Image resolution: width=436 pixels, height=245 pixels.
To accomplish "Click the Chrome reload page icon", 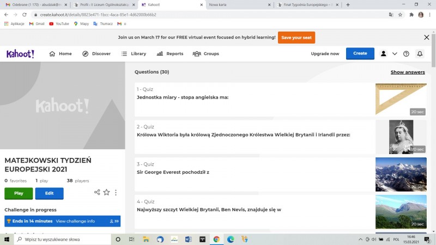I will pyautogui.click(x=25, y=15).
